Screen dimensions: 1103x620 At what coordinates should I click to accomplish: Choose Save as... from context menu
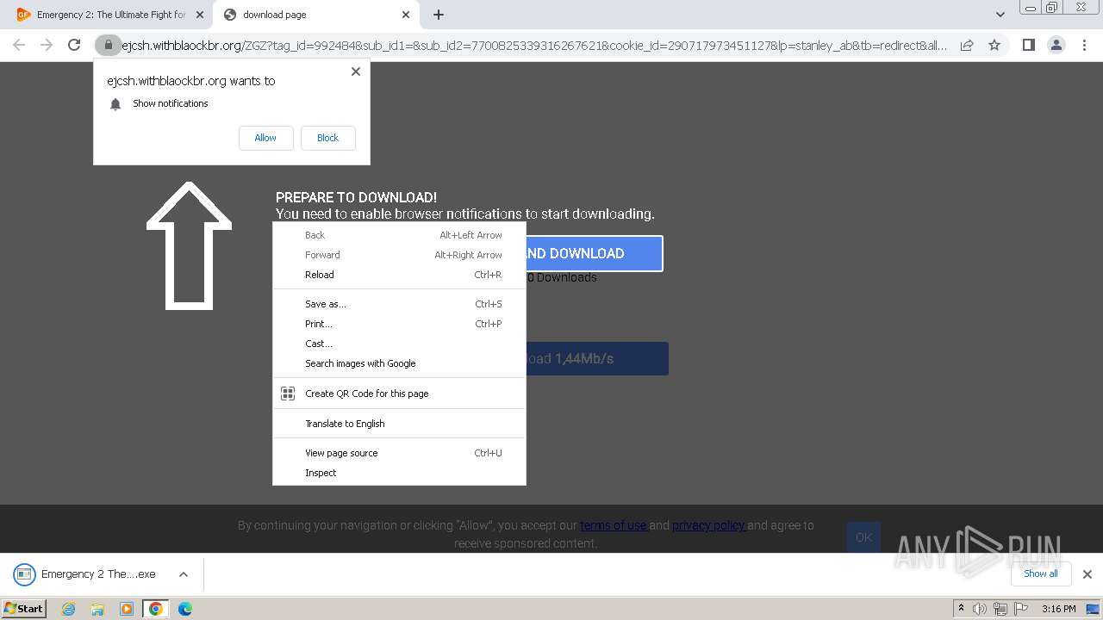pyautogui.click(x=399, y=304)
